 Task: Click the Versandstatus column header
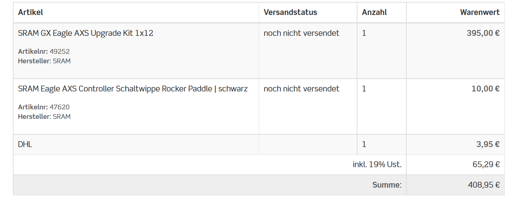(290, 12)
